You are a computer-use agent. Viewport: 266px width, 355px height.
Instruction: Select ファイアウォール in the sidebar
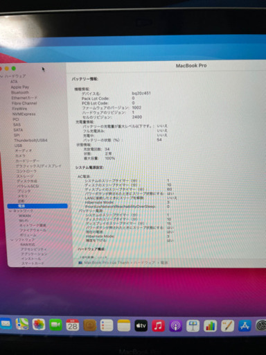[33, 230]
